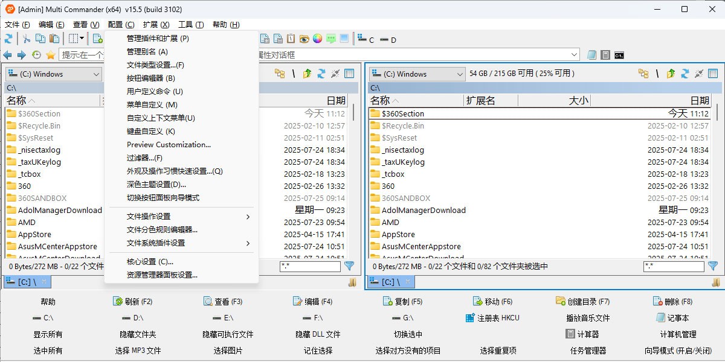
Task: Click the eye preview icon in the toolbar
Action: pos(305,38)
